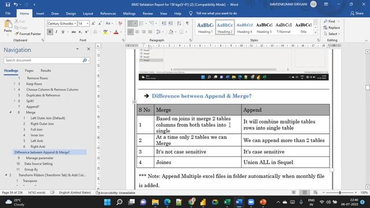
Task: Toggle Bold formatting
Action: coord(50,32)
